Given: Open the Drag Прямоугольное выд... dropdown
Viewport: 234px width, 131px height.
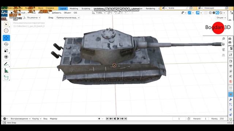Looking at the screenshot, I should (67, 17).
